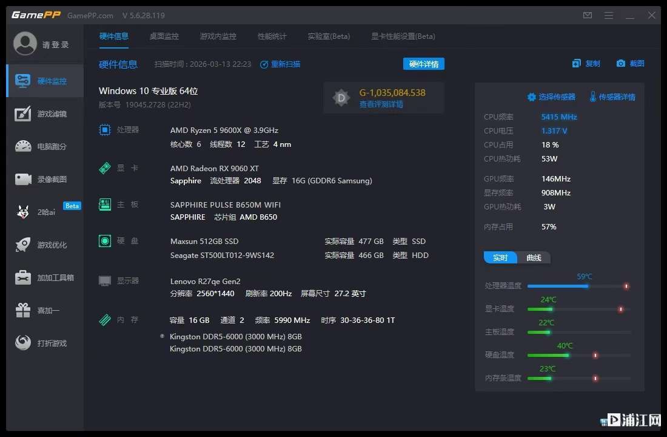This screenshot has width=667, height=437.
Task: Click the user avatar 请登录
Action: click(25, 44)
